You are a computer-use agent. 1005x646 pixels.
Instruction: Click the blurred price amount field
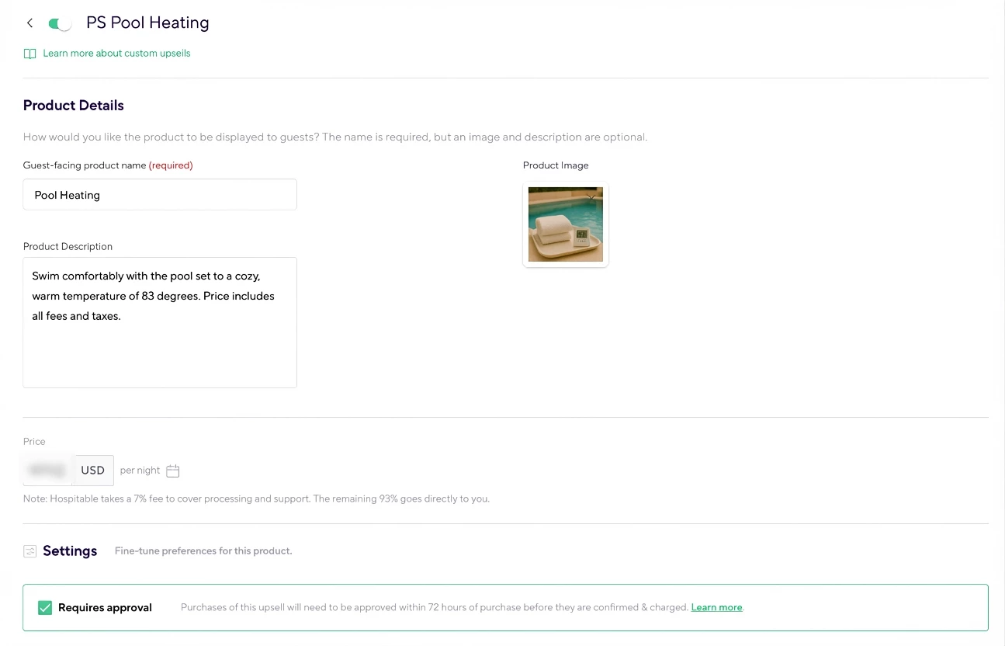(48, 471)
